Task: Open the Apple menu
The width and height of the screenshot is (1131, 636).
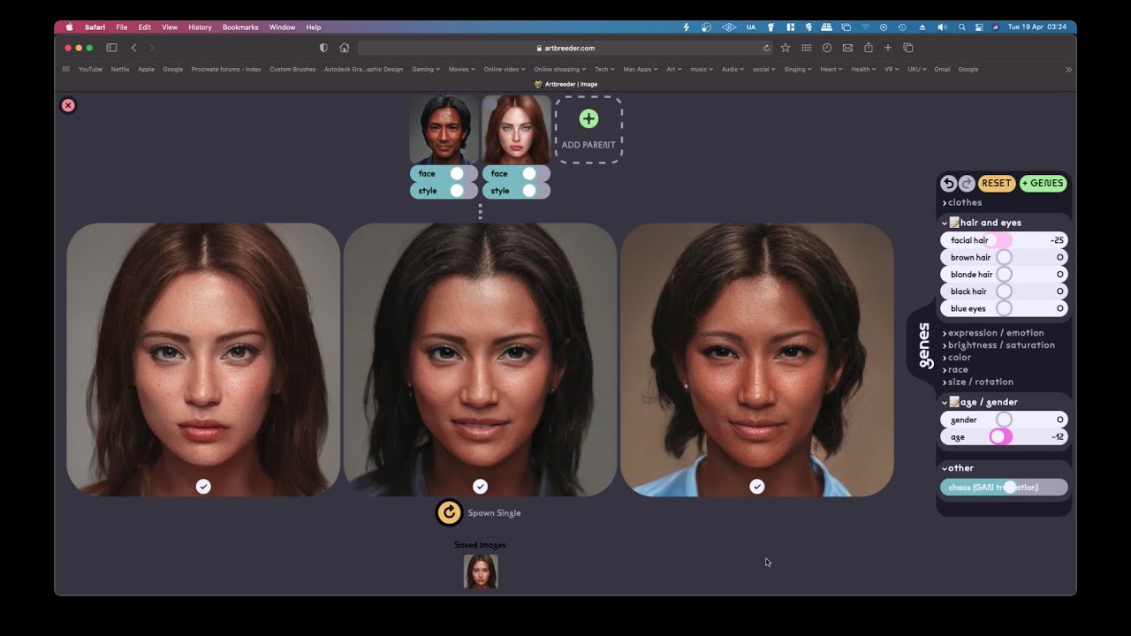Action: [69, 27]
